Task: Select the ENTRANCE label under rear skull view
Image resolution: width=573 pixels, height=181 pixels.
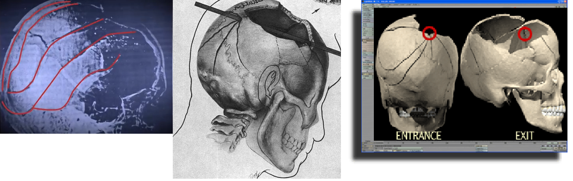Action: pos(418,135)
